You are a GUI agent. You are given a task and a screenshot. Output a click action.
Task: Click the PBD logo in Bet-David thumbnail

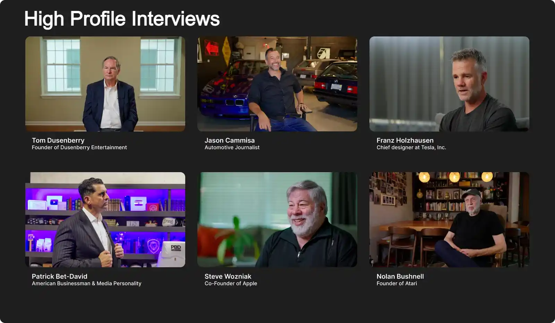[176, 248]
